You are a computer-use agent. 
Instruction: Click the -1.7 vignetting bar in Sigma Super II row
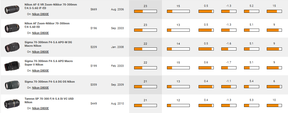point(229,68)
